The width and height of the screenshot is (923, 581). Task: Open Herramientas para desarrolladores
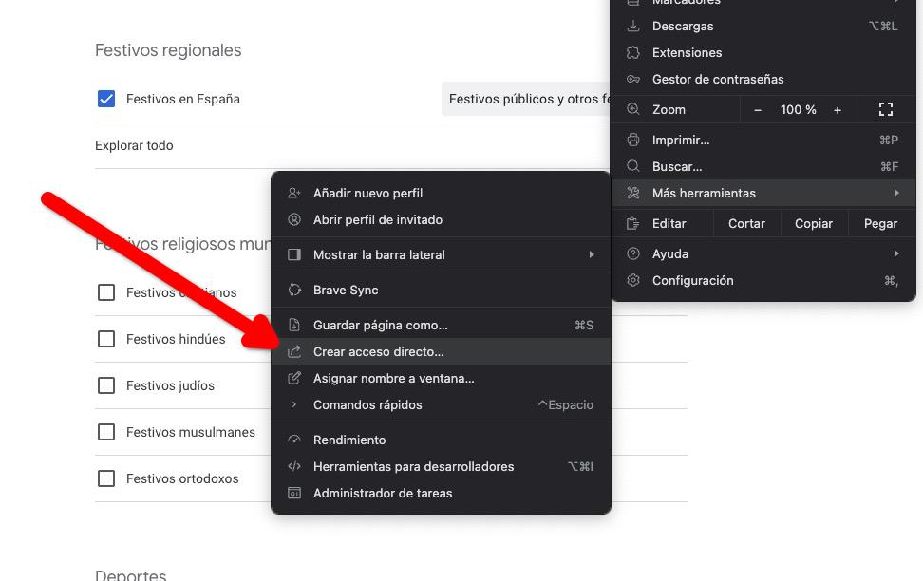click(441, 466)
